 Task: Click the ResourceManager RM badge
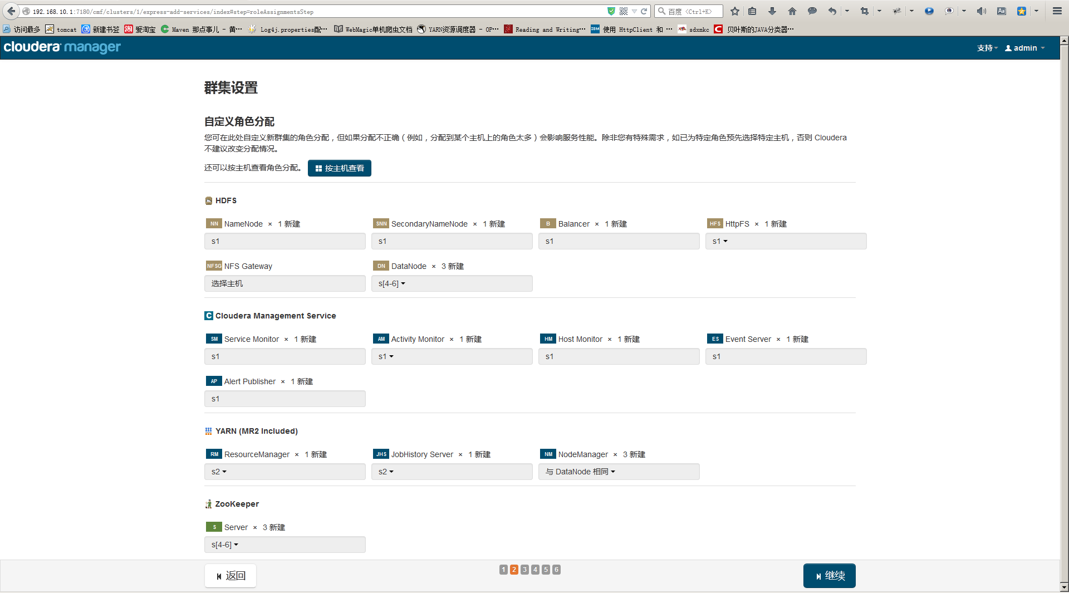point(214,454)
